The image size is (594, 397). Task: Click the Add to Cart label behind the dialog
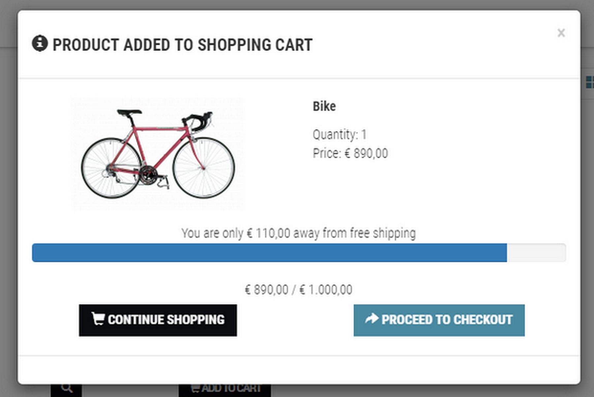[231, 389]
